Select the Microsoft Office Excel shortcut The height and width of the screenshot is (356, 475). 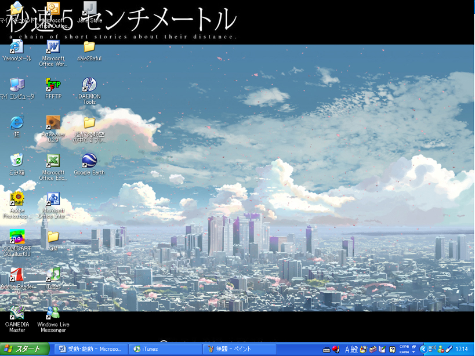click(53, 167)
